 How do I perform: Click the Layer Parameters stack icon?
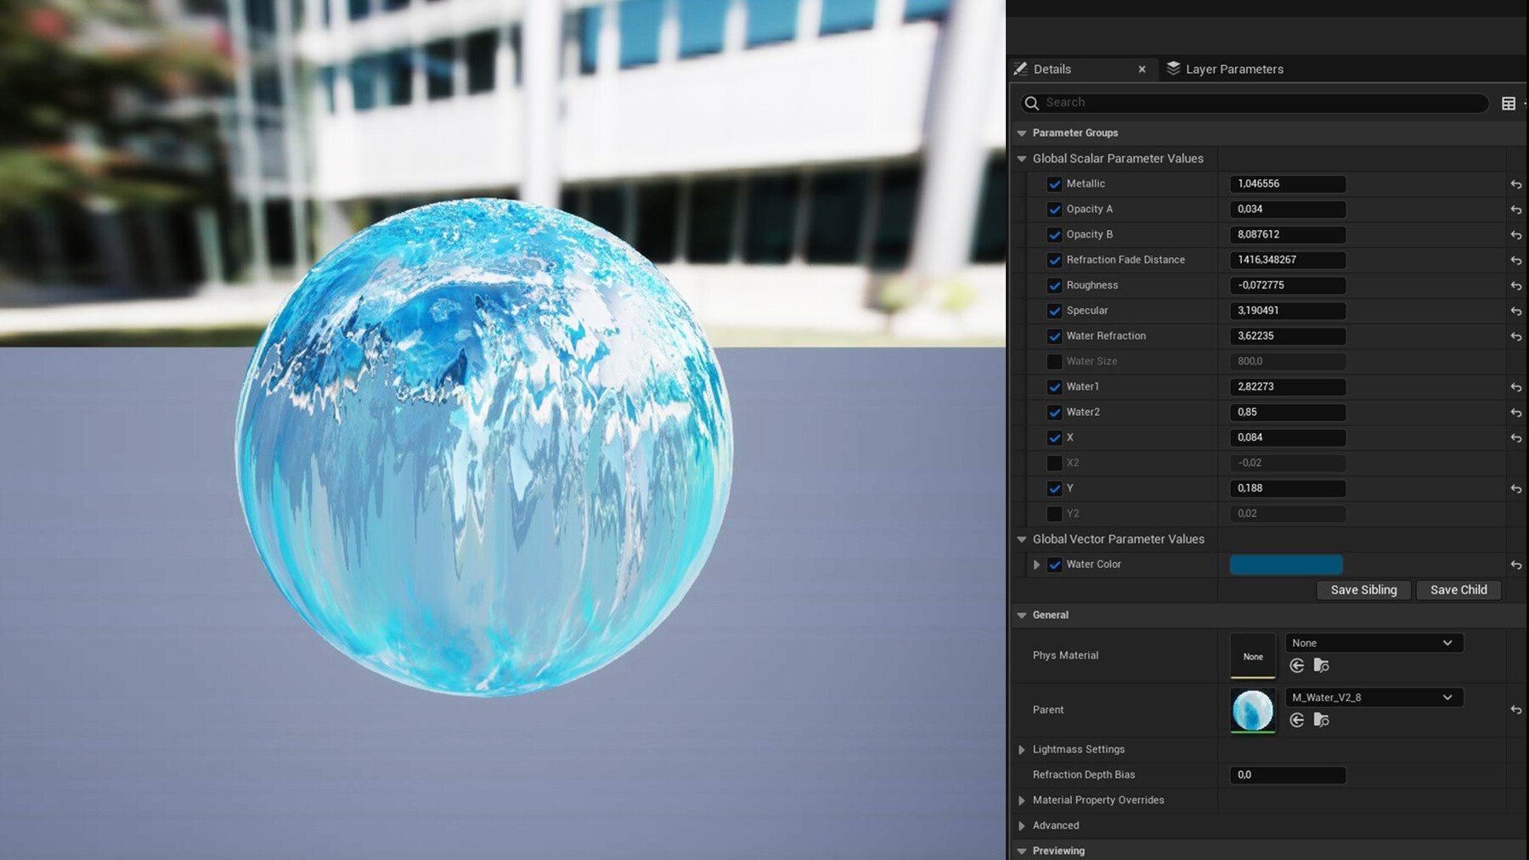pyautogui.click(x=1173, y=69)
